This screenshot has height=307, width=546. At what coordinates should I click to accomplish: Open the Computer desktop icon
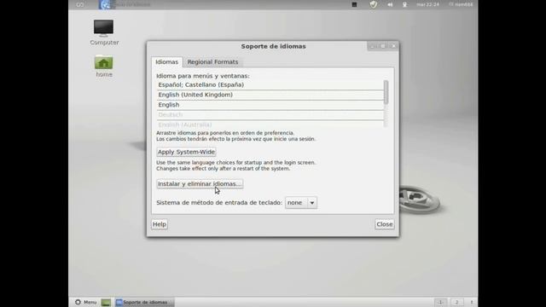104,32
